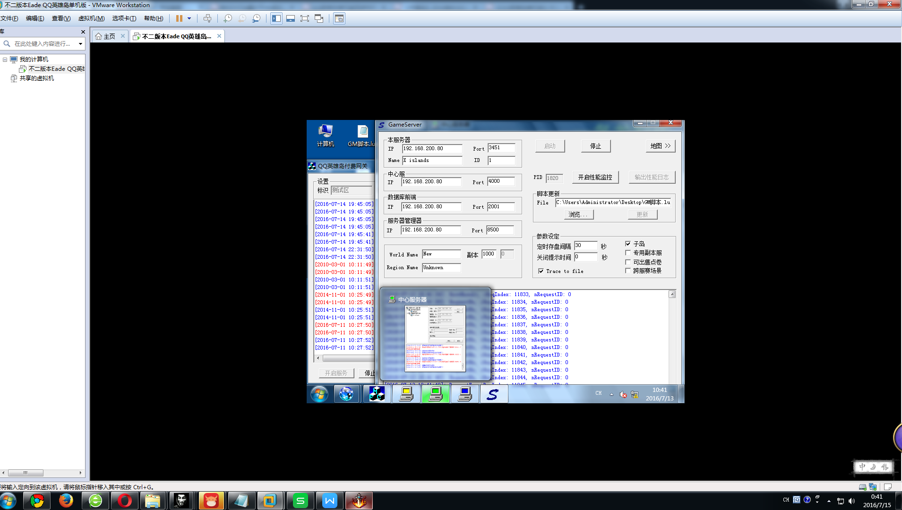The image size is (902, 510).
Task: Open the snapshot manager toolbar icon
Action: point(256,18)
